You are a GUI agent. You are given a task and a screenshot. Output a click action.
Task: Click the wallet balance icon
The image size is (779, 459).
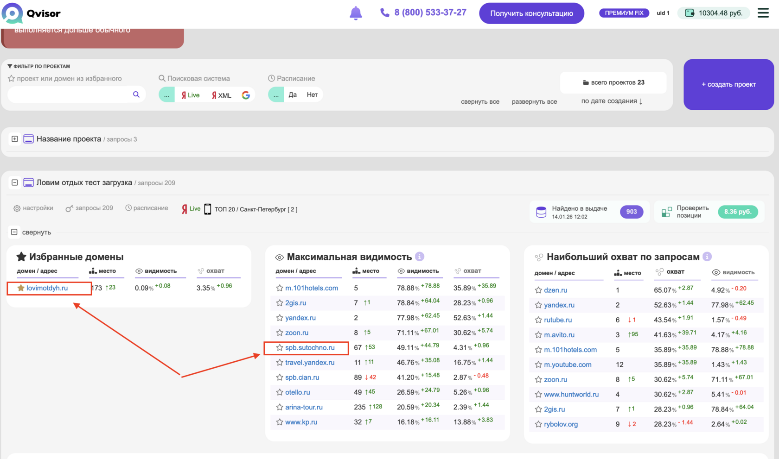pos(690,13)
